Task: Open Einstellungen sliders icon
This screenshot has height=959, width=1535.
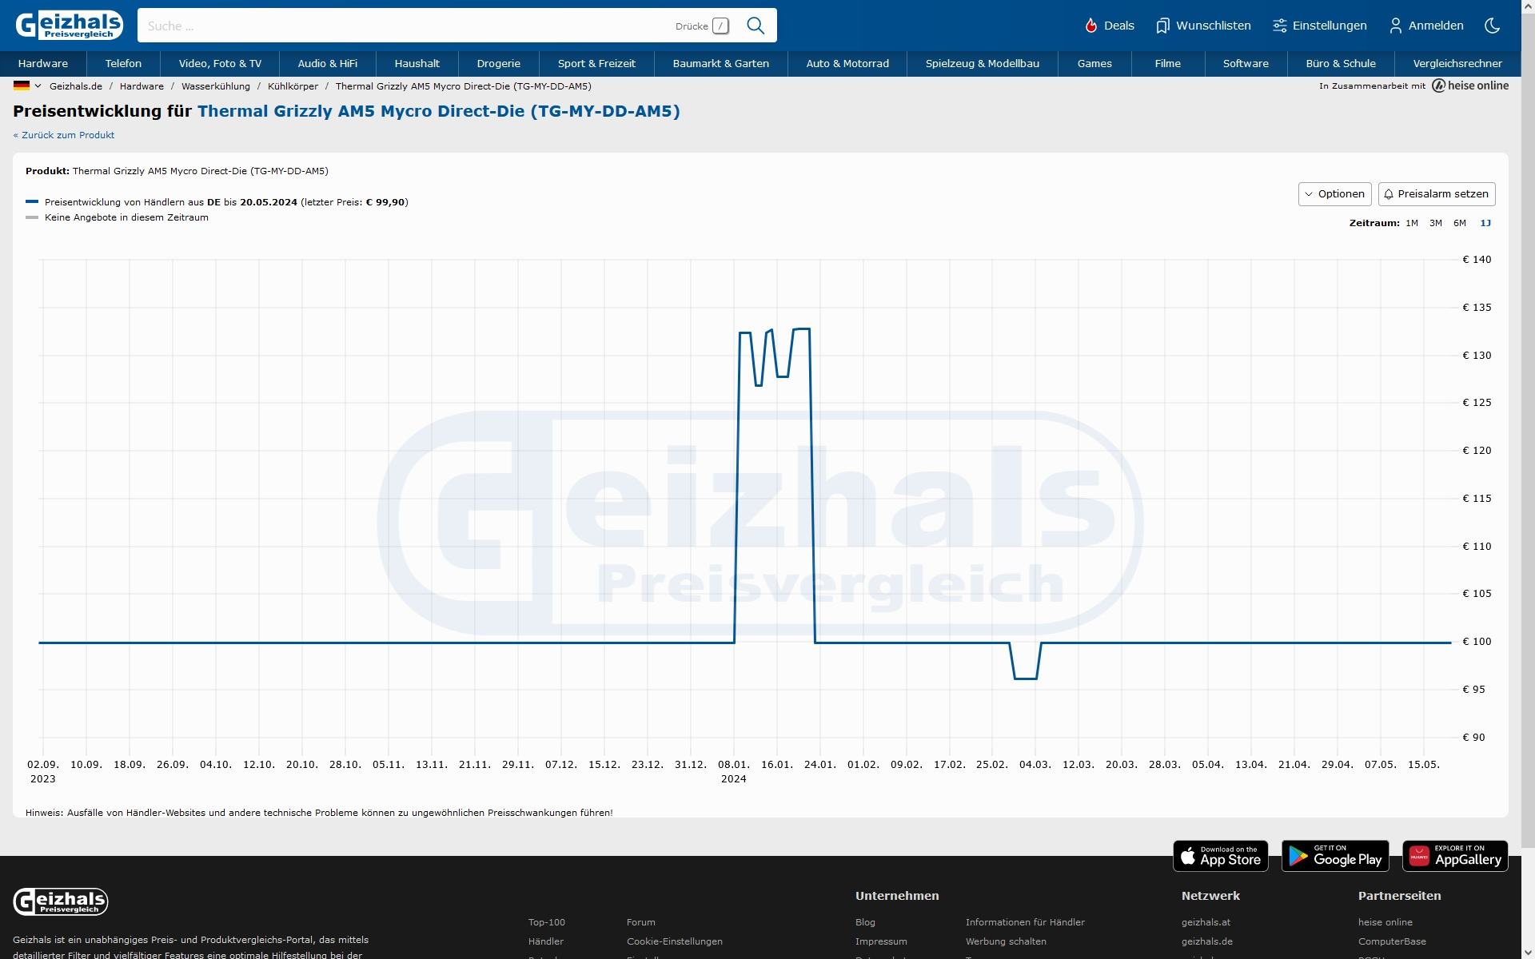Action: click(x=1279, y=26)
